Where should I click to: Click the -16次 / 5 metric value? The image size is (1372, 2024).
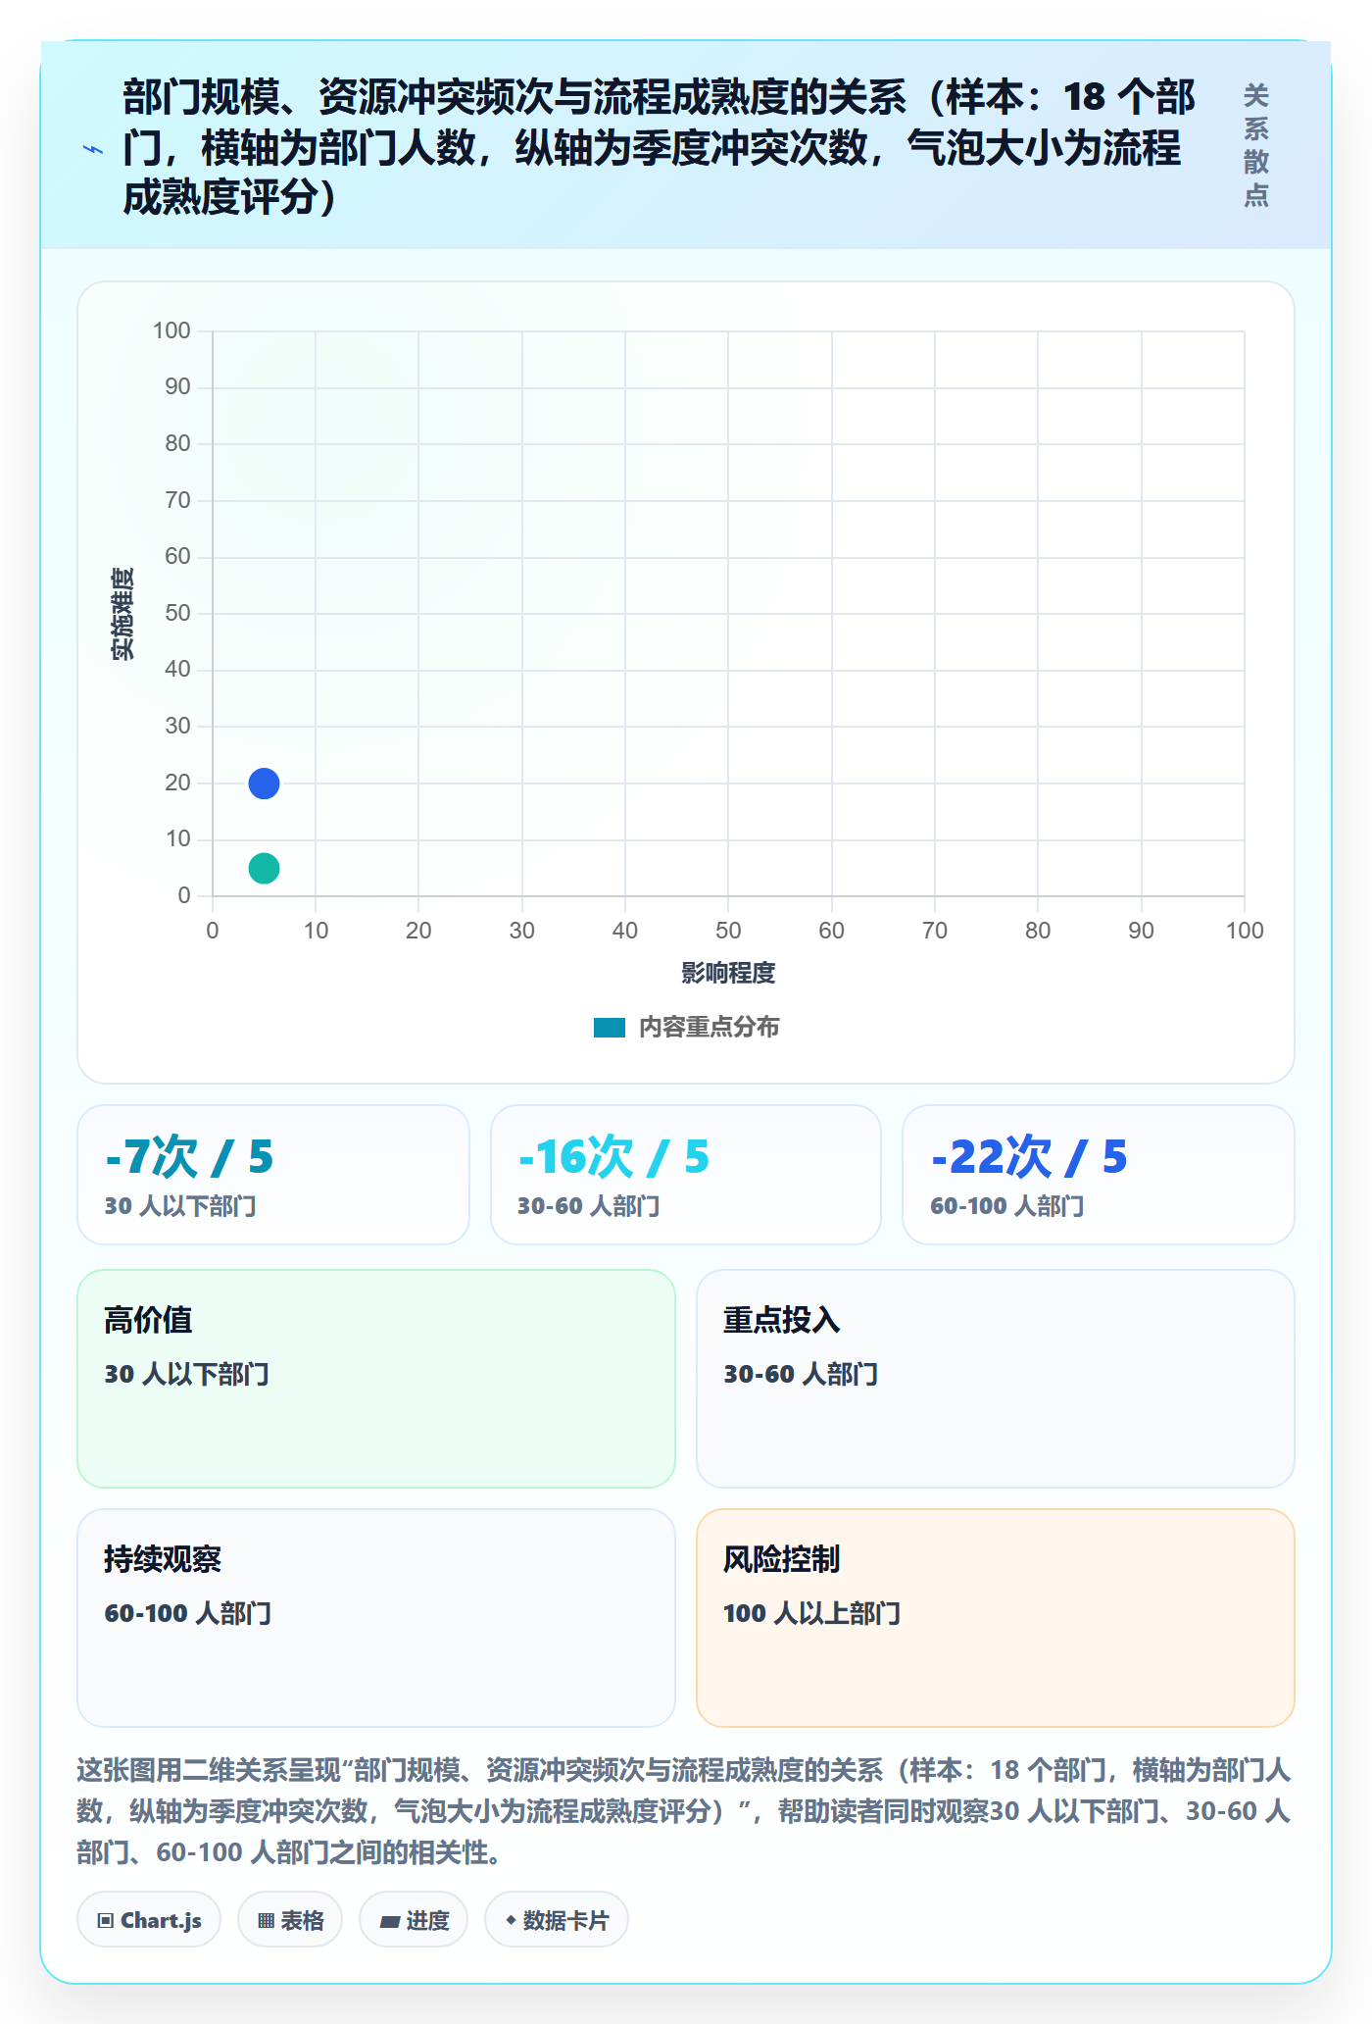tap(613, 1157)
